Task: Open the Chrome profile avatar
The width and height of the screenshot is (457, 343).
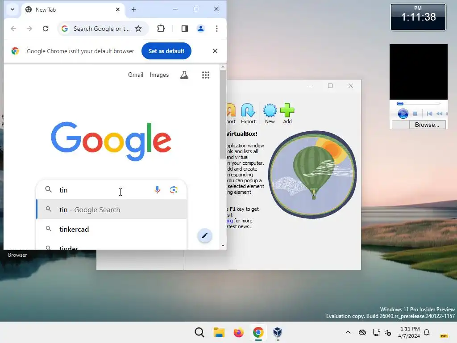Action: [201, 29]
